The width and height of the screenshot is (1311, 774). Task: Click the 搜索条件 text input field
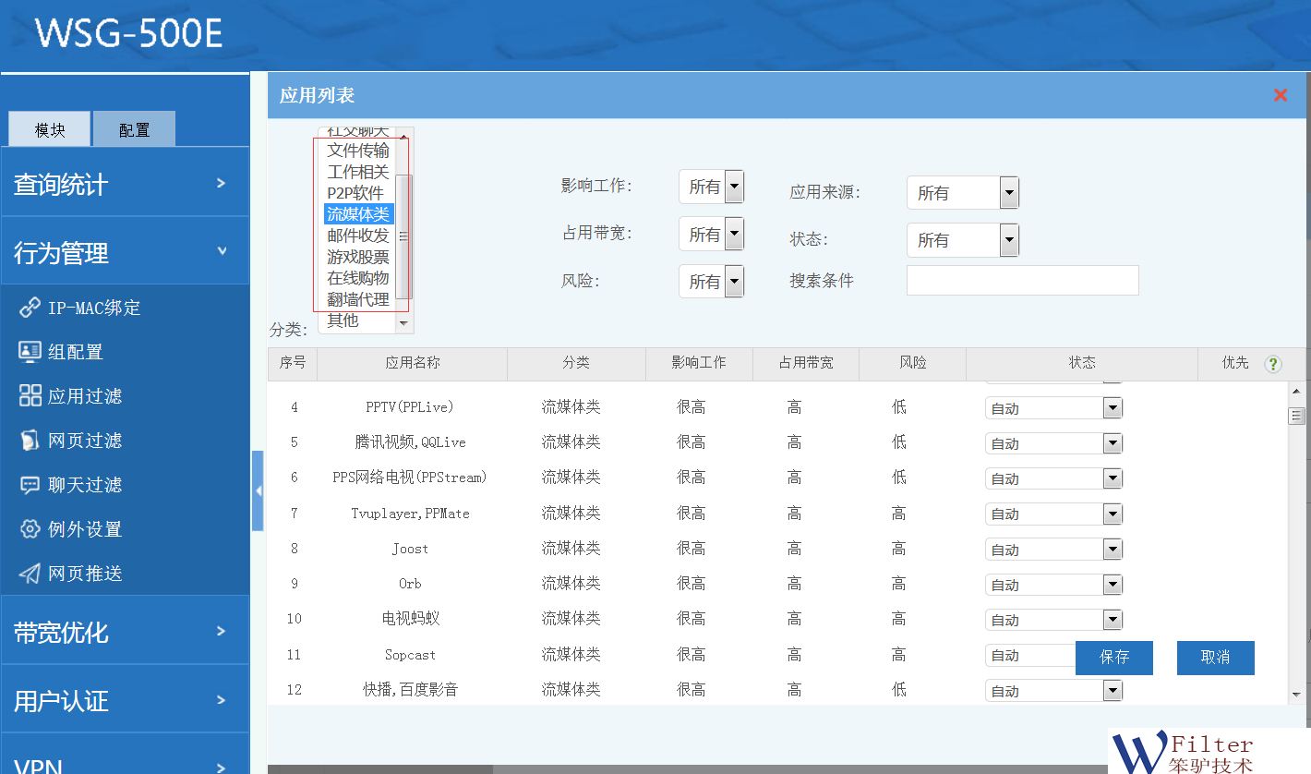1022,281
